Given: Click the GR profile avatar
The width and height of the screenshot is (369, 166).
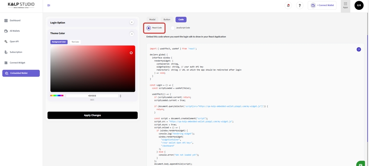Looking at the screenshot, I should coord(359,5).
